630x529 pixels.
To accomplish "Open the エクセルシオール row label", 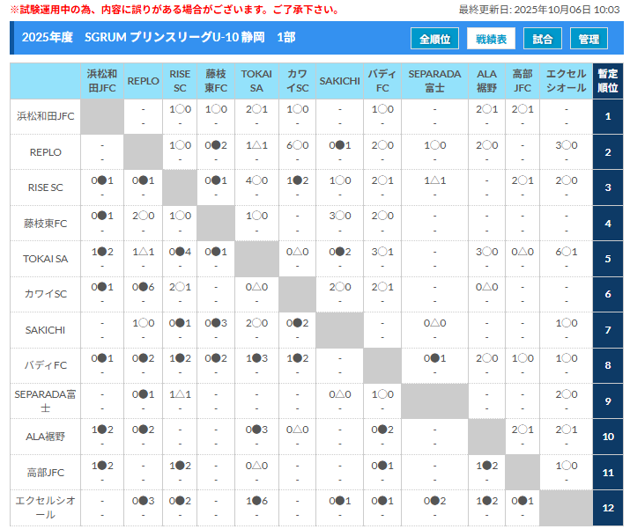I will [45, 507].
